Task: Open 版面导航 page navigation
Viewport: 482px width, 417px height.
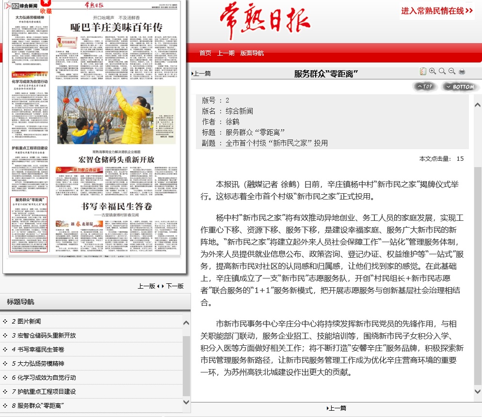Action: (252, 53)
